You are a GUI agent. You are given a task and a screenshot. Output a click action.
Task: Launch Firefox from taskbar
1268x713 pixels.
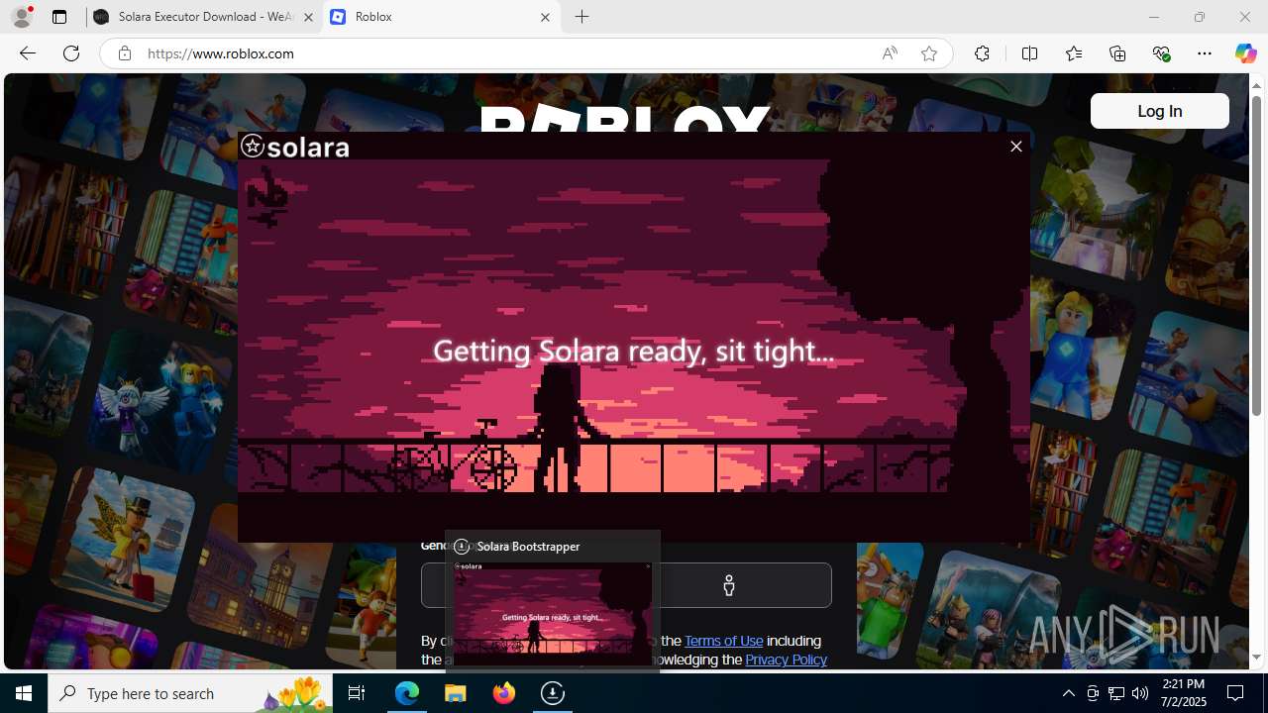[x=504, y=693]
